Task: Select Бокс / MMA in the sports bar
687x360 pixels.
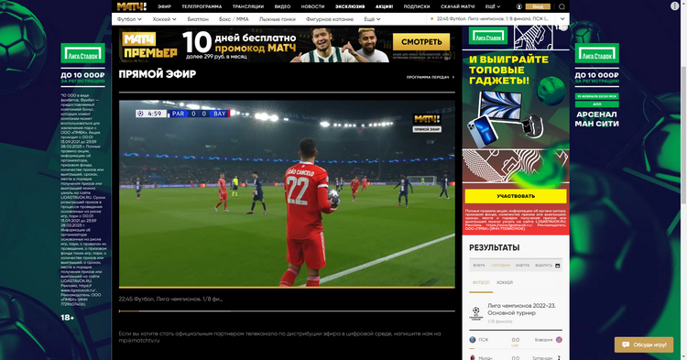Action: pyautogui.click(x=234, y=19)
